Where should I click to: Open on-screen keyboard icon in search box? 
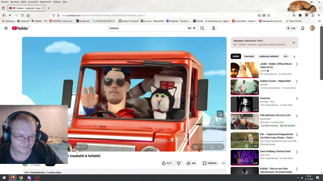tap(190, 28)
